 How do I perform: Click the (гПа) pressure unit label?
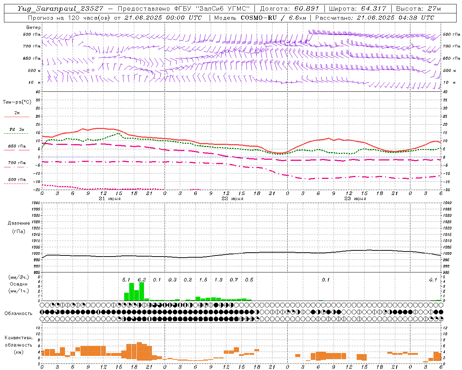pos(19,231)
